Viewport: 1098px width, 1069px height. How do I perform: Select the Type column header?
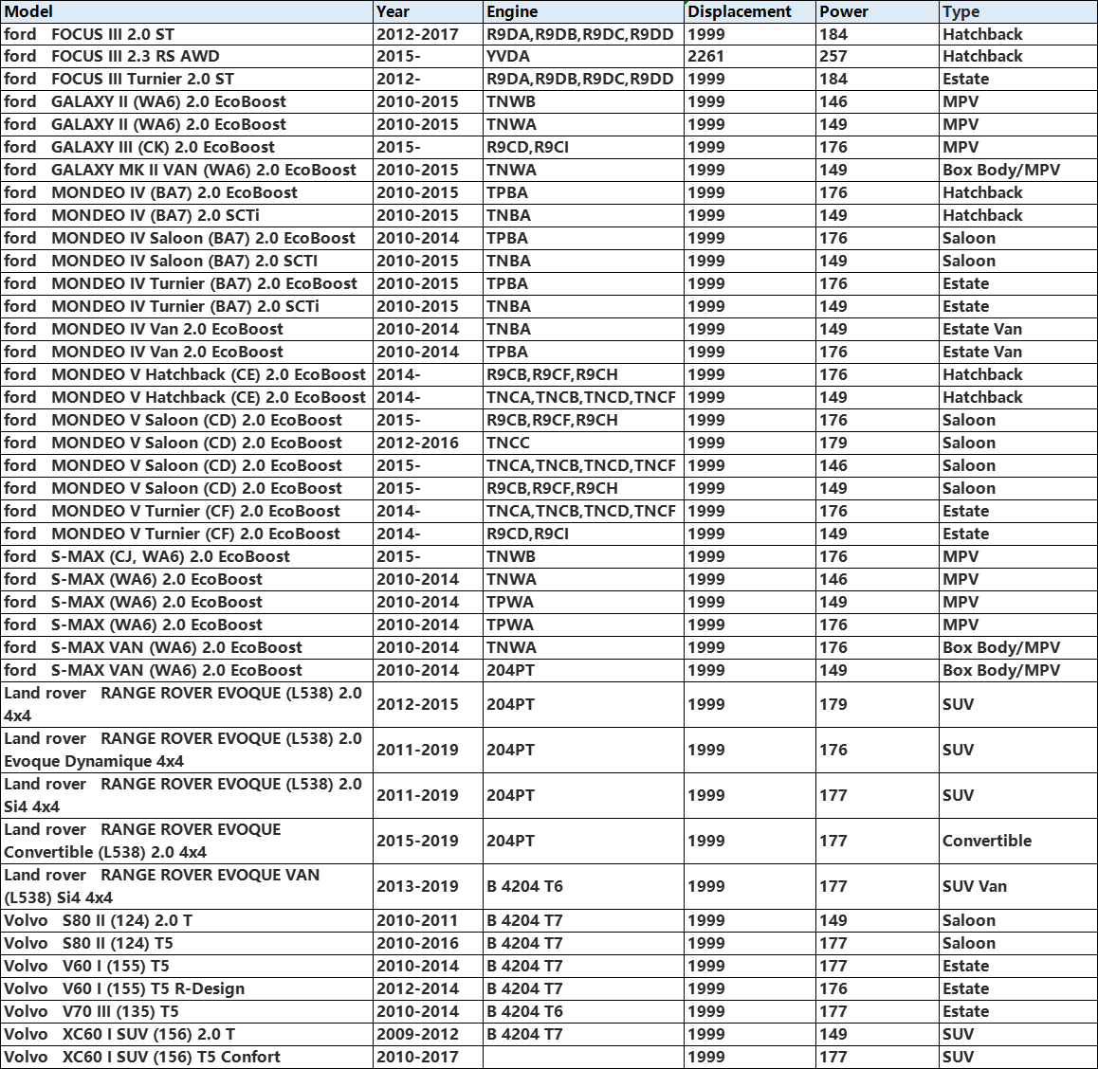tap(1016, 11)
